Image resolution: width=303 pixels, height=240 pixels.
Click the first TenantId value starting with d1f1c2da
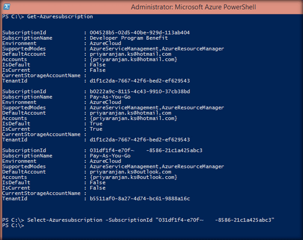click(x=139, y=81)
